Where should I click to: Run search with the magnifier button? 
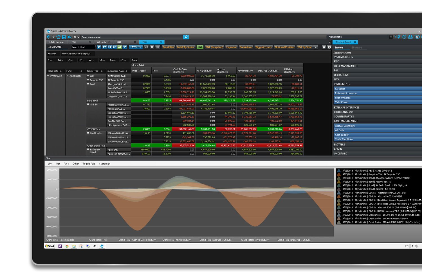coord(186,37)
